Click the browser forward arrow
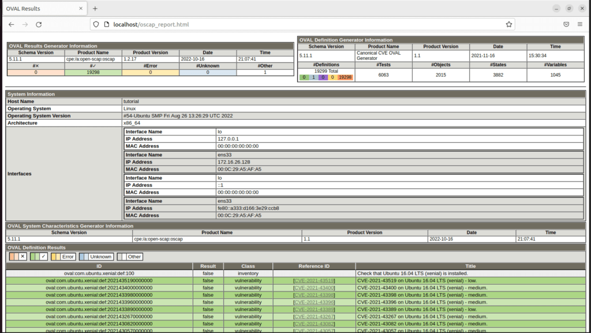 25,24
